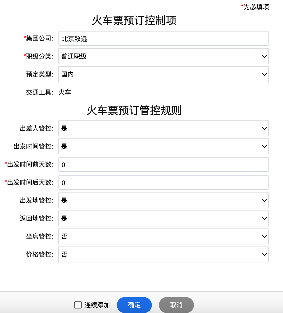Click the 连续添加 label text
The height and width of the screenshot is (313, 283).
[97, 305]
